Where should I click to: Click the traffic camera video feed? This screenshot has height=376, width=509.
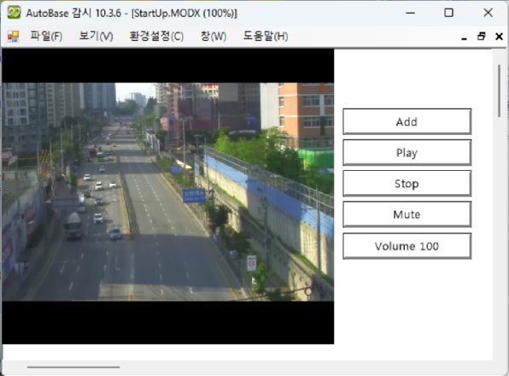168,191
